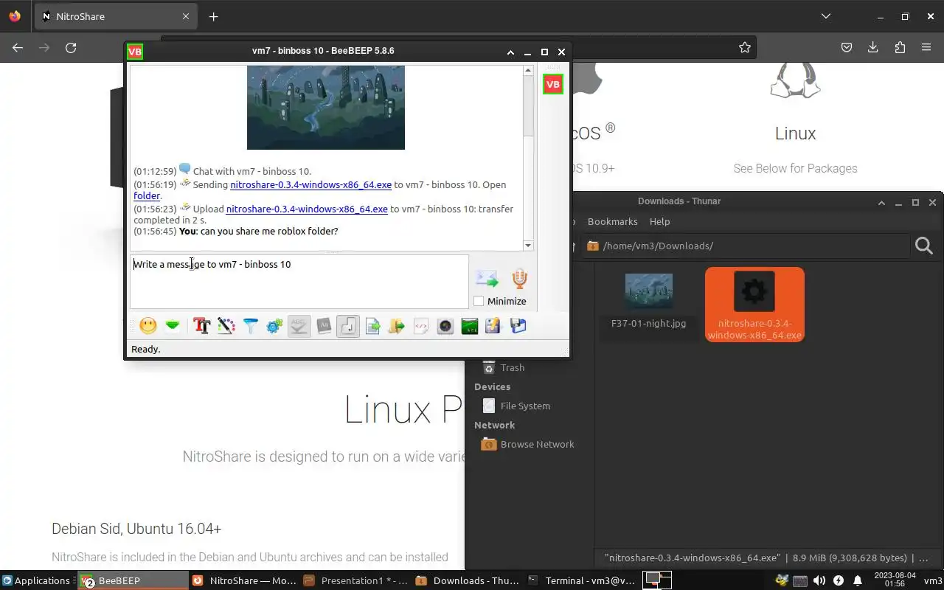The width and height of the screenshot is (944, 590).
Task: Go back in Firefox
Action: (18, 47)
